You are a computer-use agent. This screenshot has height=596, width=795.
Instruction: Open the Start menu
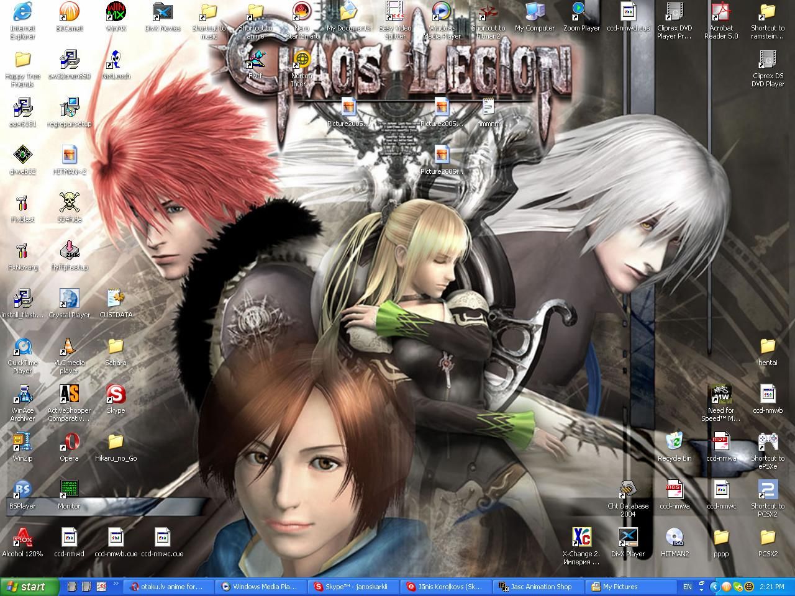pyautogui.click(x=30, y=587)
